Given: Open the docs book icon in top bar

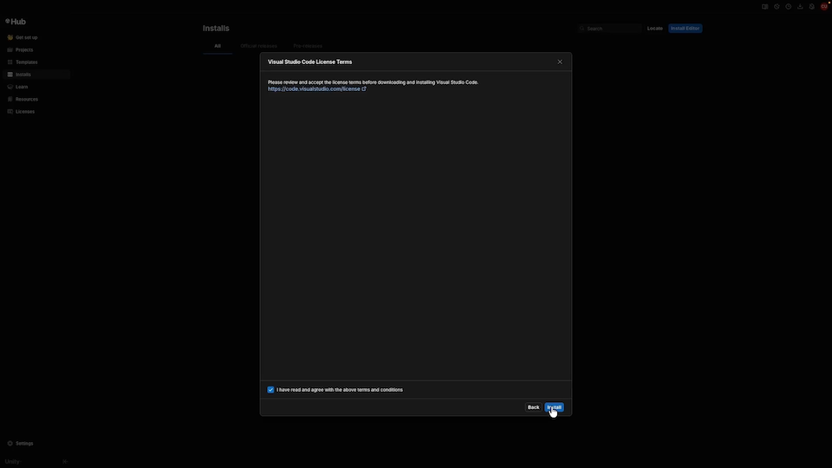Looking at the screenshot, I should click(764, 7).
